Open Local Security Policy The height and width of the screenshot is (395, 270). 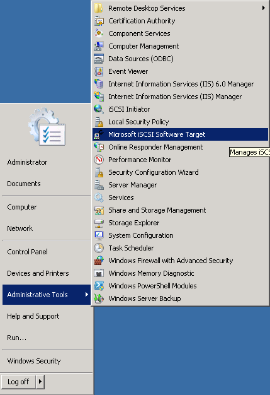(180, 122)
